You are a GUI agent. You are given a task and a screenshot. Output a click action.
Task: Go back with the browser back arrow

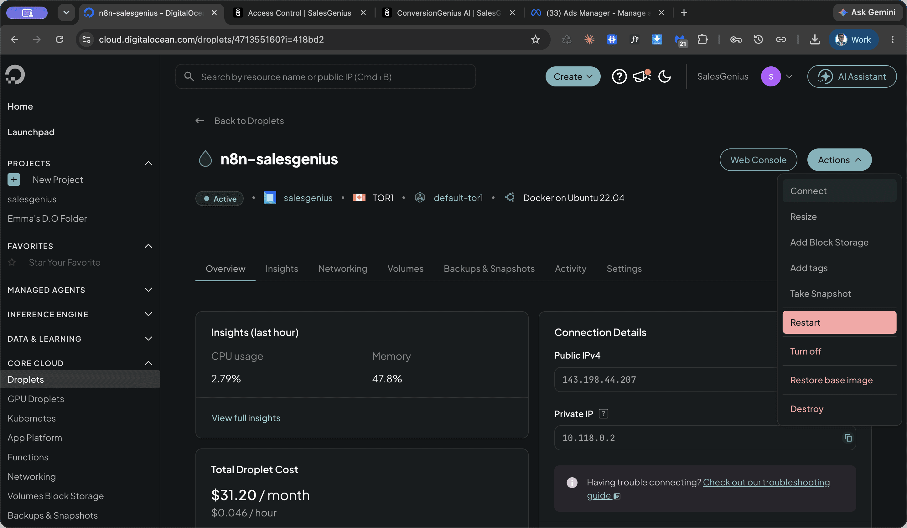[14, 39]
